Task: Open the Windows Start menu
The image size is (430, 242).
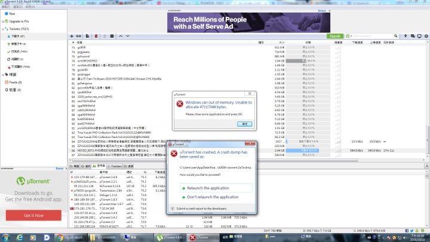Action: [x=6, y=237]
